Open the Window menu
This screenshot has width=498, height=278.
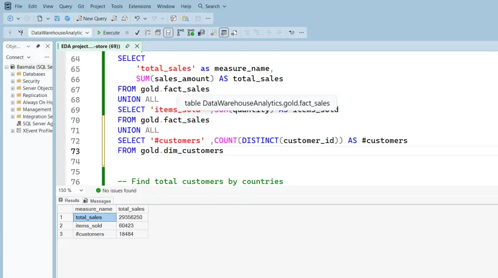[166, 6]
